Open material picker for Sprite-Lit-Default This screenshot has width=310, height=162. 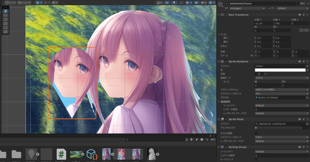307,98
